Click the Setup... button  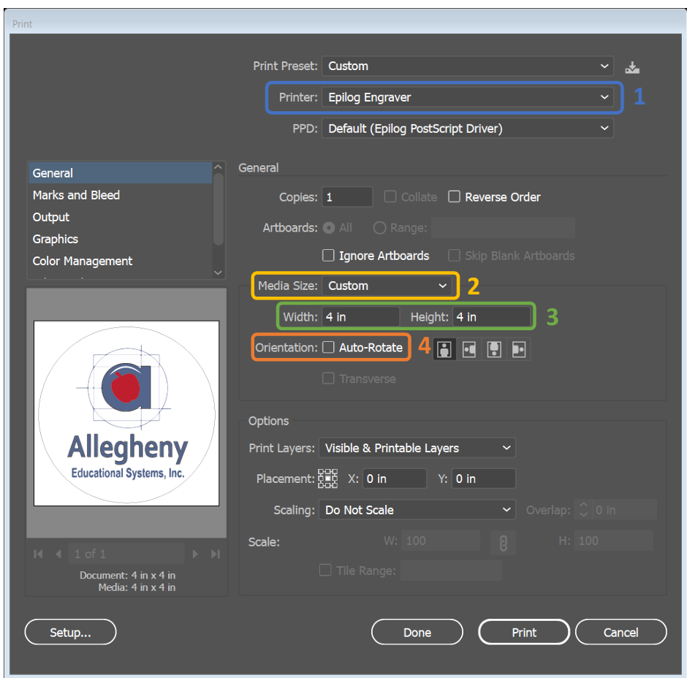pyautogui.click(x=70, y=633)
